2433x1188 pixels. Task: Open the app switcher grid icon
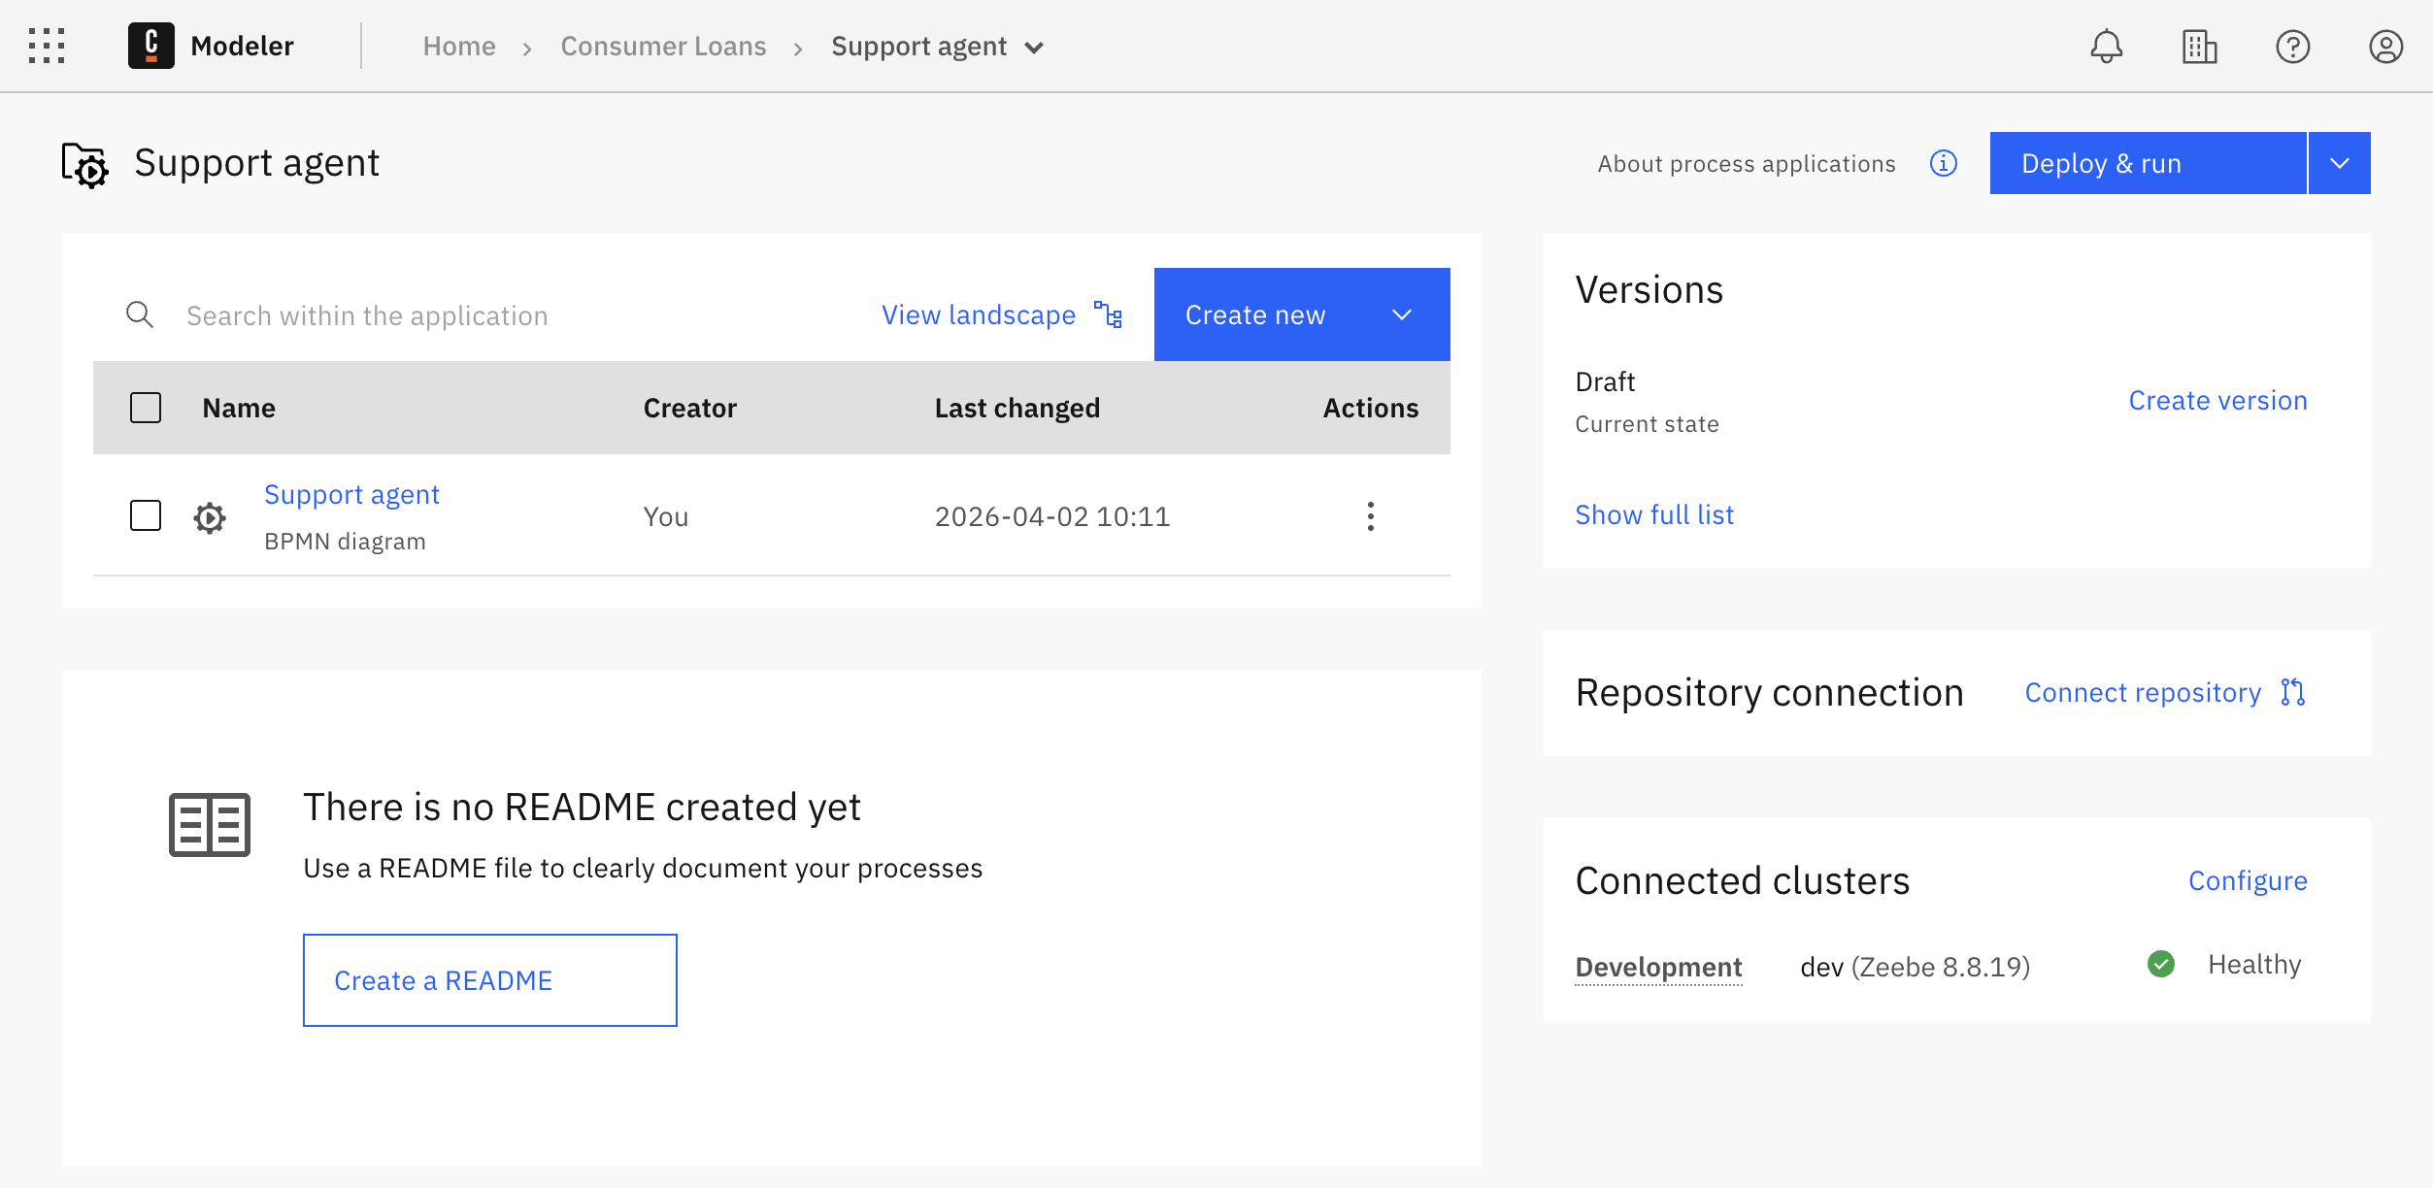point(47,46)
